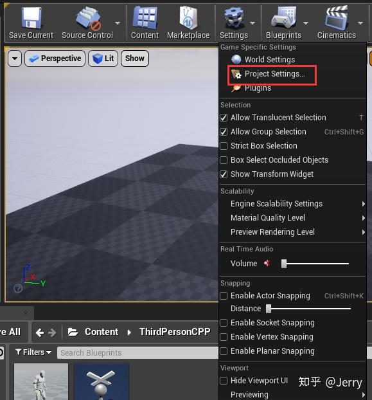Expand the path arrow after Content

[x=129, y=332]
